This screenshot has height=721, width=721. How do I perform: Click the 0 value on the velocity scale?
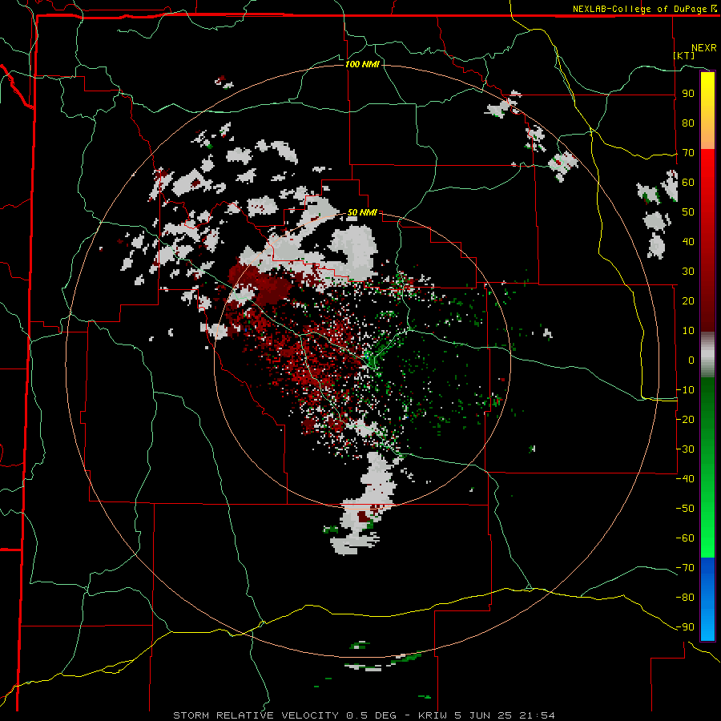click(x=691, y=360)
